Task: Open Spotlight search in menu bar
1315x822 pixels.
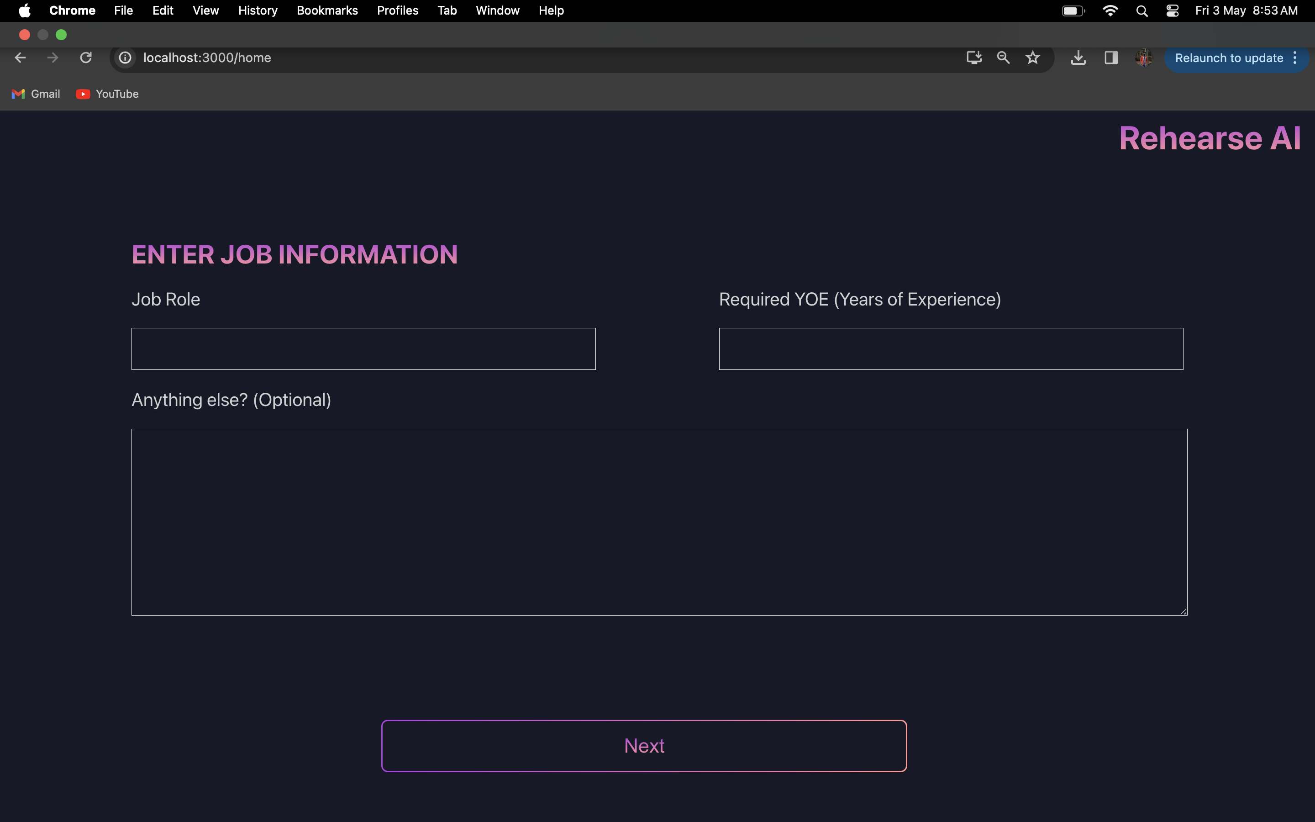Action: (x=1141, y=11)
